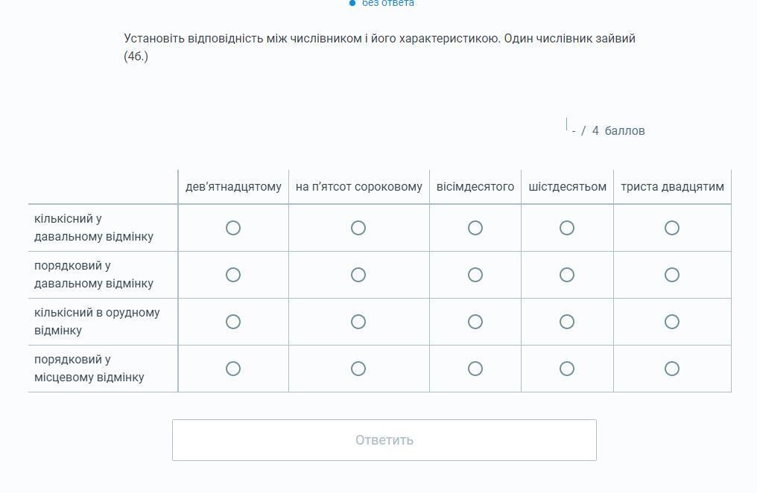Mark шістдесятьом for кількісний в орудному відмінку

click(x=567, y=322)
